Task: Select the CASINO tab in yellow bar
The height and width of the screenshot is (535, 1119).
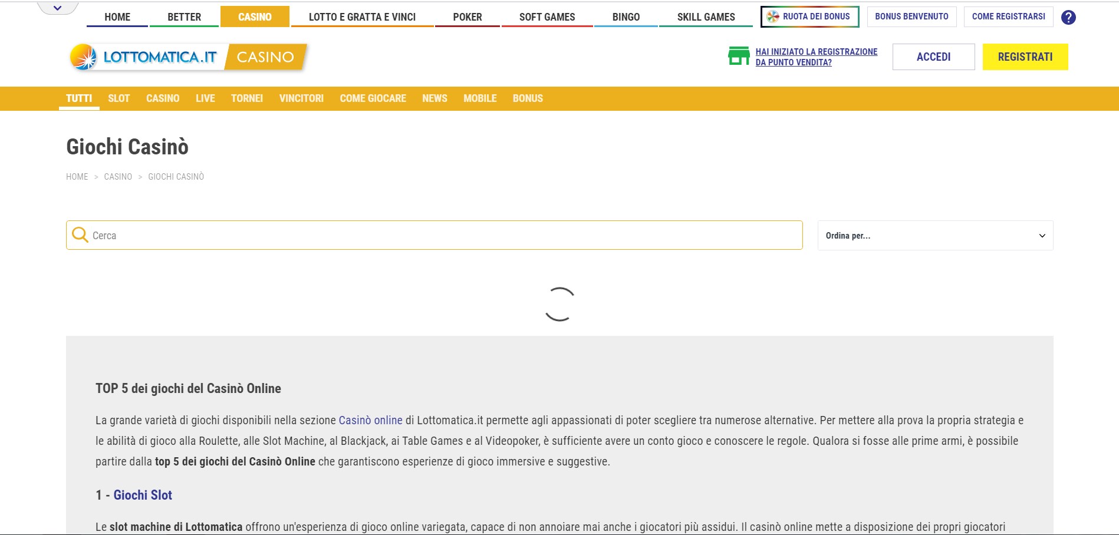Action: [x=163, y=98]
